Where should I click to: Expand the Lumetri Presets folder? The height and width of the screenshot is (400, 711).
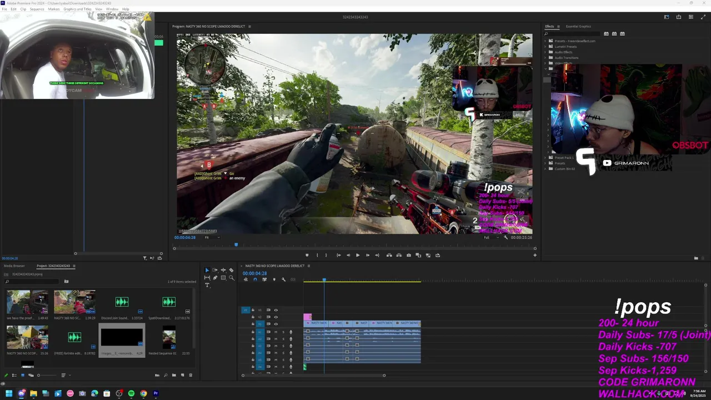pyautogui.click(x=545, y=47)
